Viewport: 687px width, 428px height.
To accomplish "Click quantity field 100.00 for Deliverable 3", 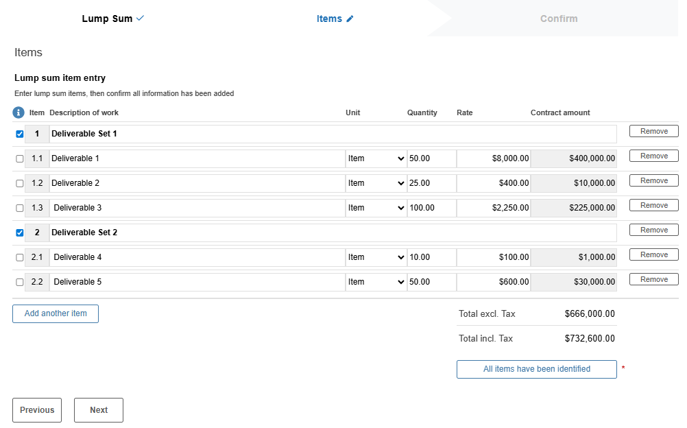I will point(432,208).
